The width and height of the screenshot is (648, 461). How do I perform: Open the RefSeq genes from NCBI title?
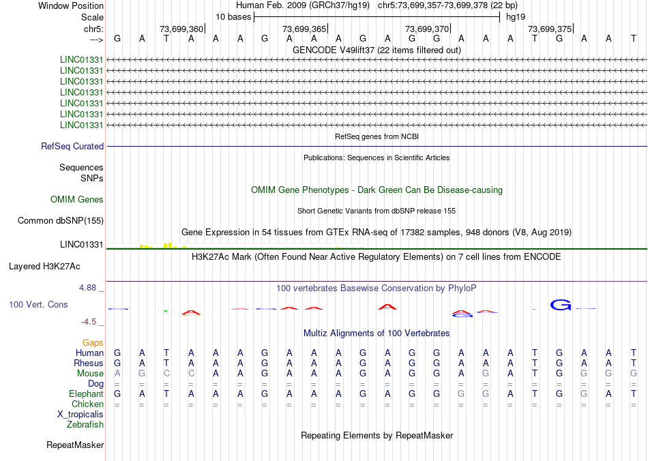377,136
